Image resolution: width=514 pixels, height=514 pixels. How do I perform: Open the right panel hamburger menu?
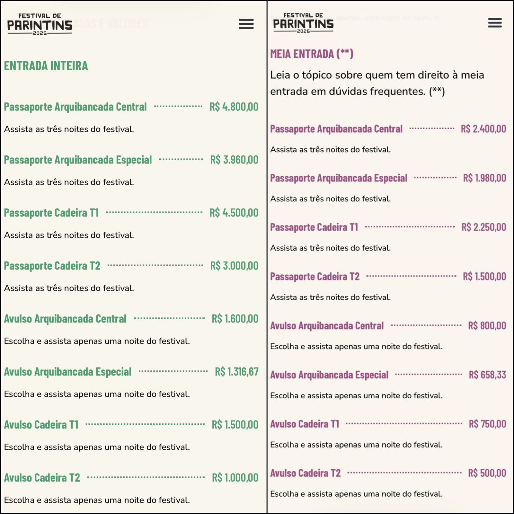tap(494, 23)
